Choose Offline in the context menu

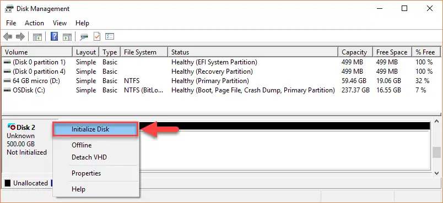click(82, 145)
